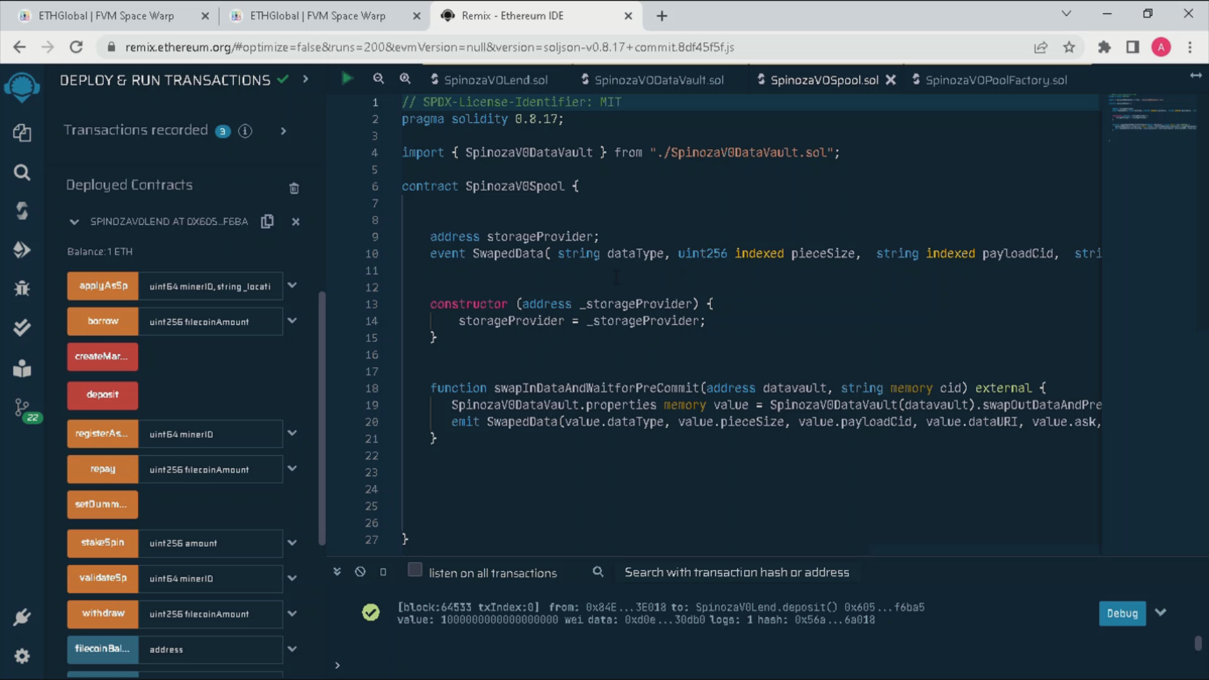This screenshot has height=680, width=1209.
Task: Expand borrow function parameters
Action: [x=292, y=320]
